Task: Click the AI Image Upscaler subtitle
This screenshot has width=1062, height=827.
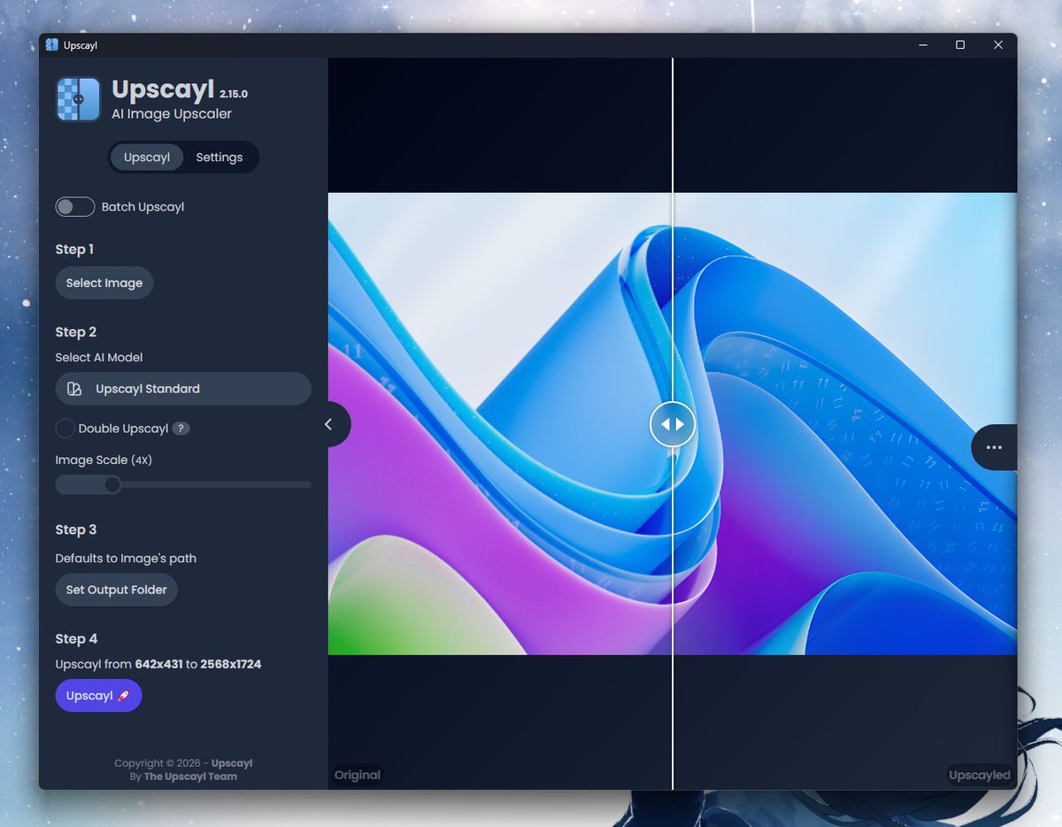Action: pyautogui.click(x=172, y=114)
